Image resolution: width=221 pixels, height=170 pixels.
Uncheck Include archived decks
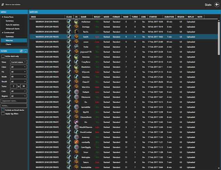point(3,110)
